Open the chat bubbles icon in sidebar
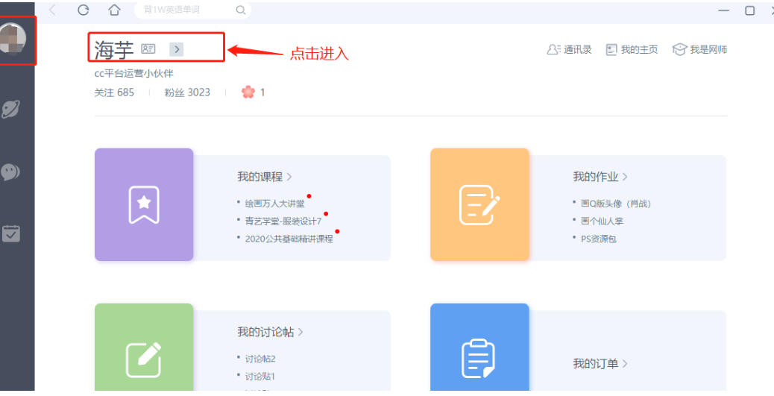 pyautogui.click(x=10, y=172)
